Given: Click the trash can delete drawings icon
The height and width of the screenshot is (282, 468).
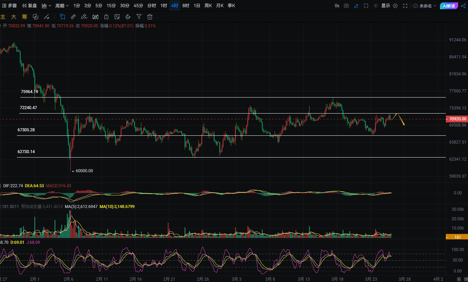Looking at the screenshot, I should pos(150,17).
